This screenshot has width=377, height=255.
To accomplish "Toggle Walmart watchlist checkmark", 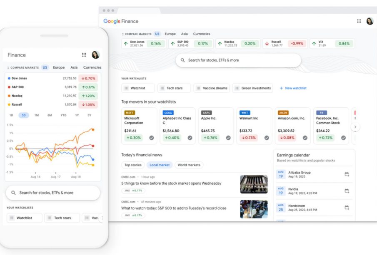I will tap(267, 138).
